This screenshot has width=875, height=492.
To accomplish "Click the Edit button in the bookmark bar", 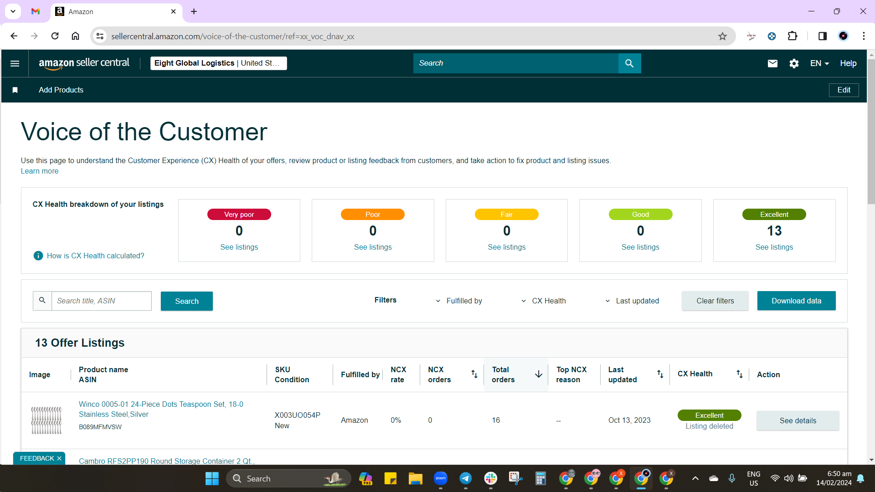I will [844, 90].
